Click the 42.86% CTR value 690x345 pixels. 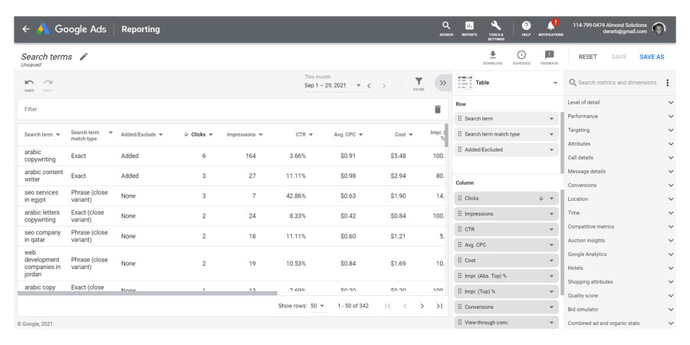(296, 195)
